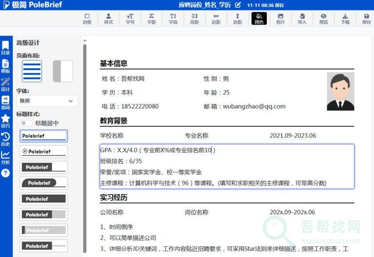Open the 段距 paragraph spacing option
374x257 pixels.
point(194,19)
